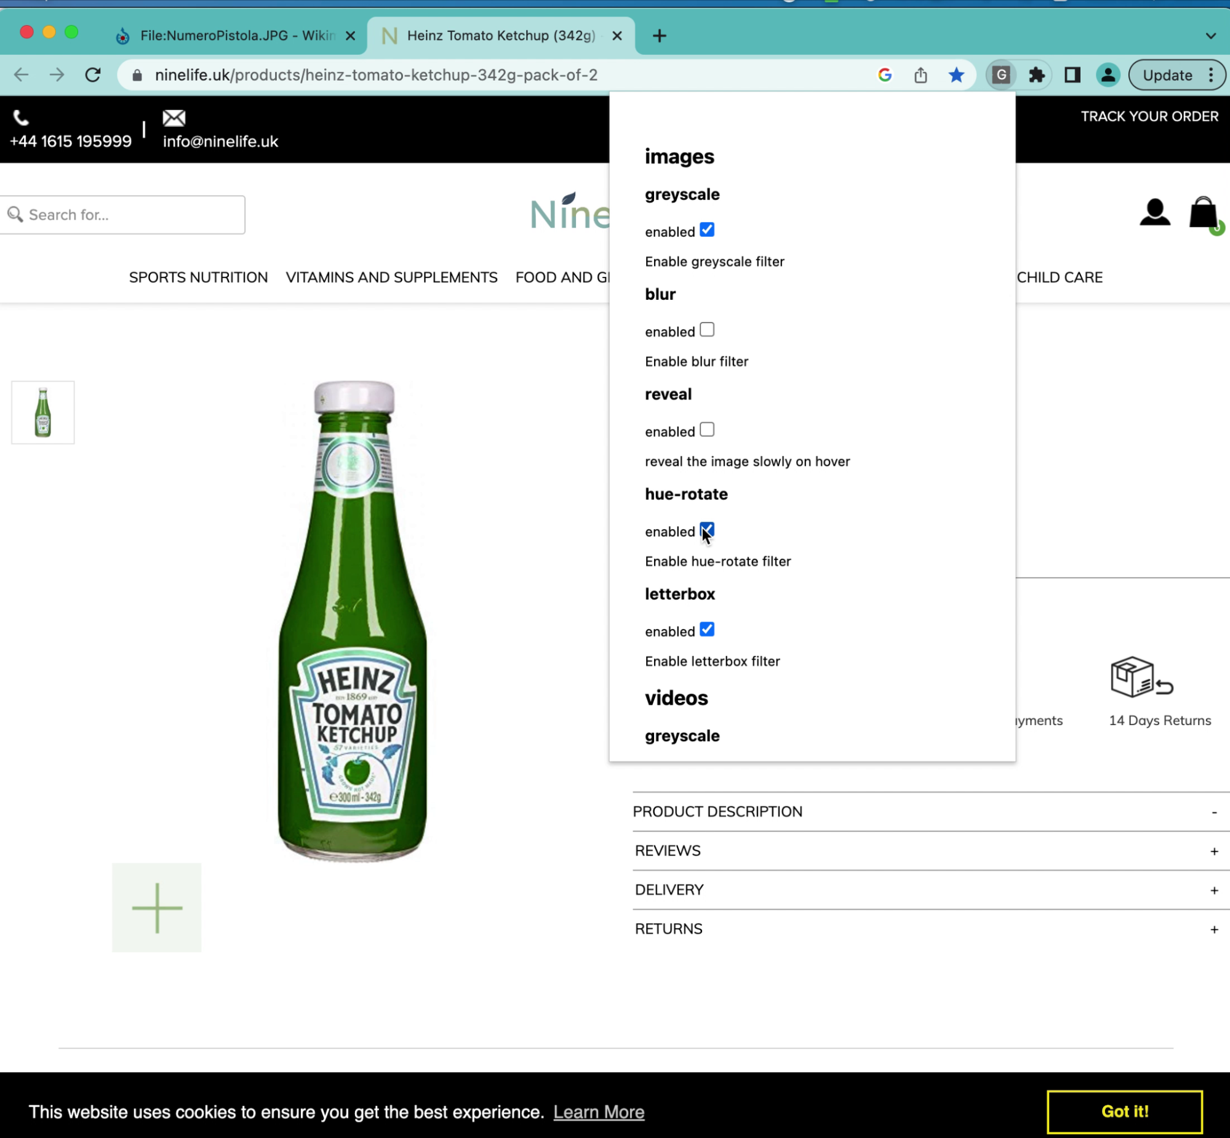Click the 'Enable letterbox filter' description
This screenshot has width=1230, height=1138.
pos(713,662)
